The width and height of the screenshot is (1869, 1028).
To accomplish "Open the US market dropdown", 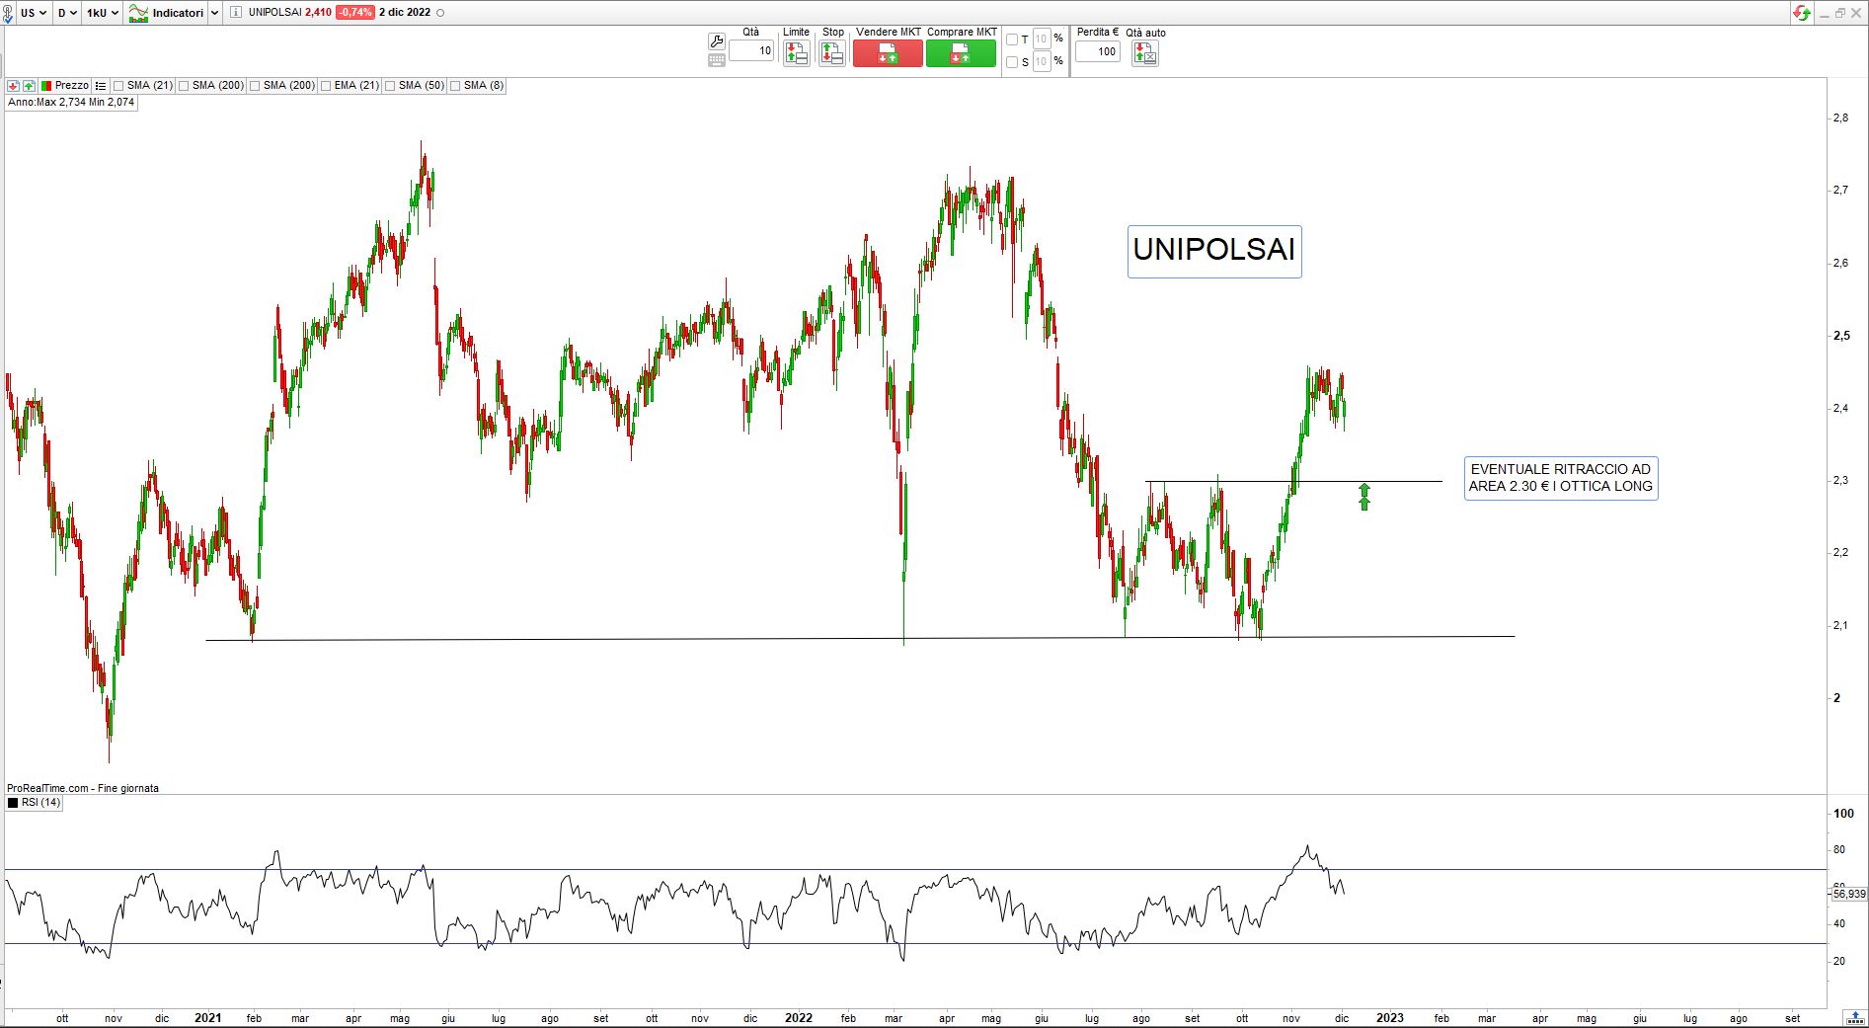I will point(34,13).
